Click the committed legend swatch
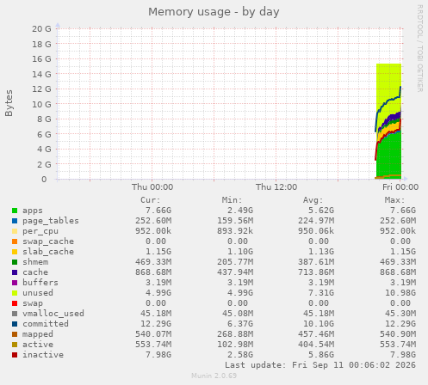The height and width of the screenshot is (385, 428). coord(15,324)
